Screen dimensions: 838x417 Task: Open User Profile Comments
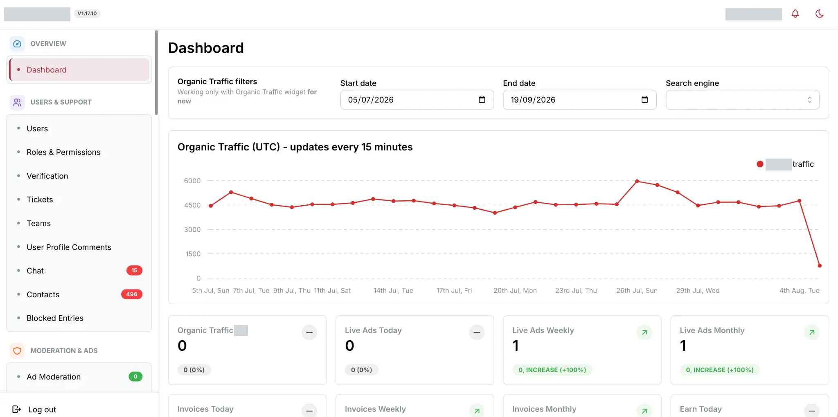coord(79,247)
